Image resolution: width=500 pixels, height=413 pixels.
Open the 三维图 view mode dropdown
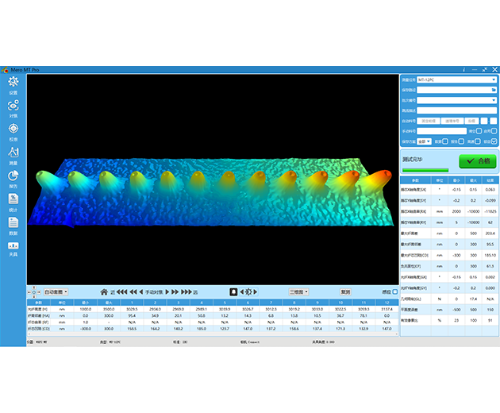(x=298, y=292)
